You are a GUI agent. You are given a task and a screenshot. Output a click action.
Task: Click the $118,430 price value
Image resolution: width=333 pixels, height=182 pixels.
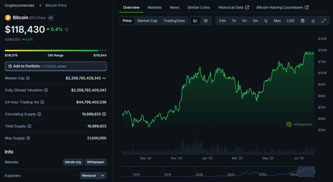pyautogui.click(x=25, y=30)
